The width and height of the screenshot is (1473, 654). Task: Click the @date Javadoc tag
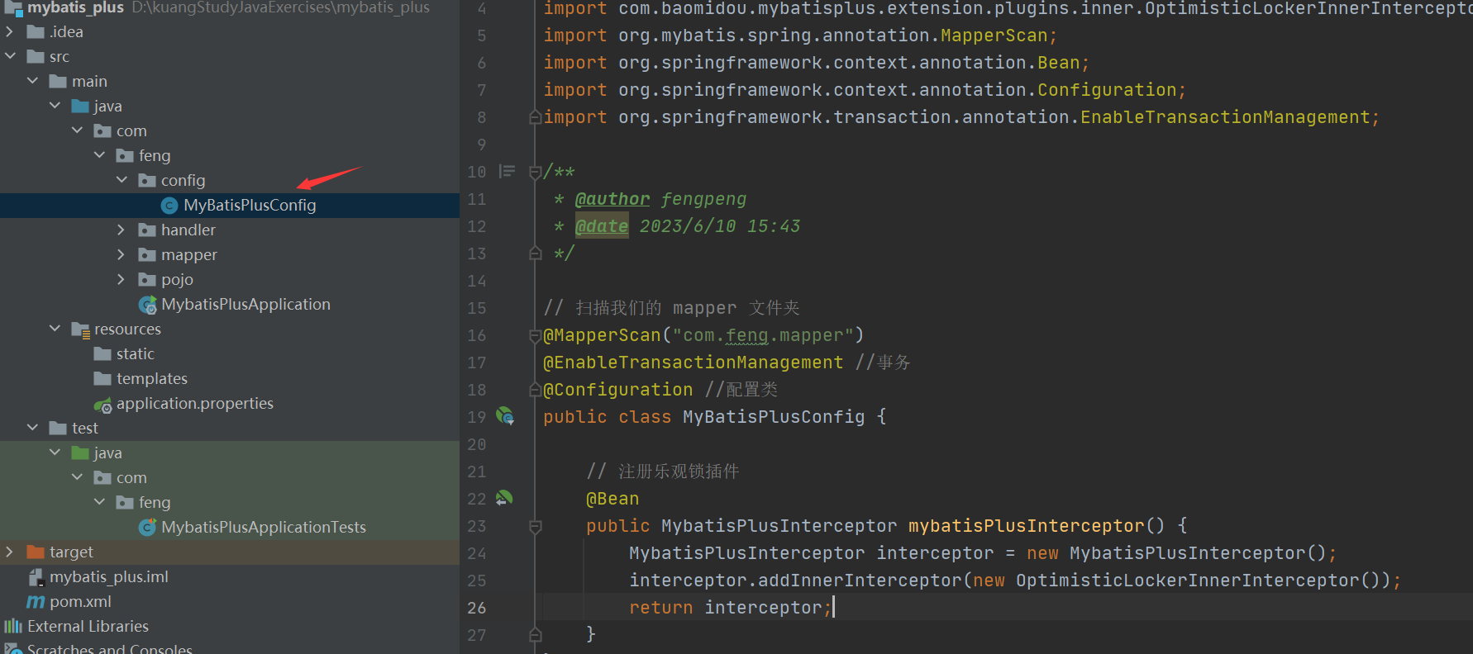click(x=602, y=226)
